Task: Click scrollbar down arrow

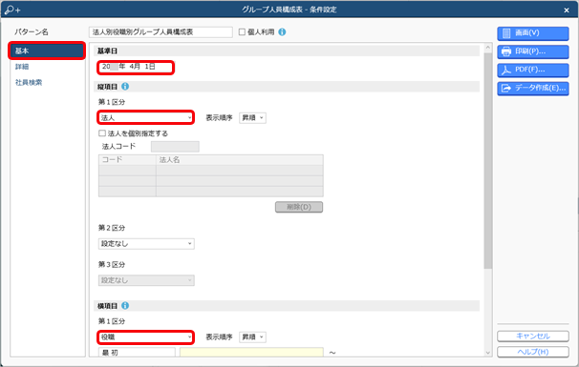Action: (488, 353)
